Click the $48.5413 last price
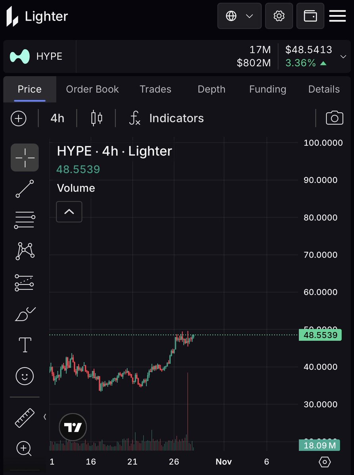This screenshot has width=354, height=475. click(x=309, y=50)
